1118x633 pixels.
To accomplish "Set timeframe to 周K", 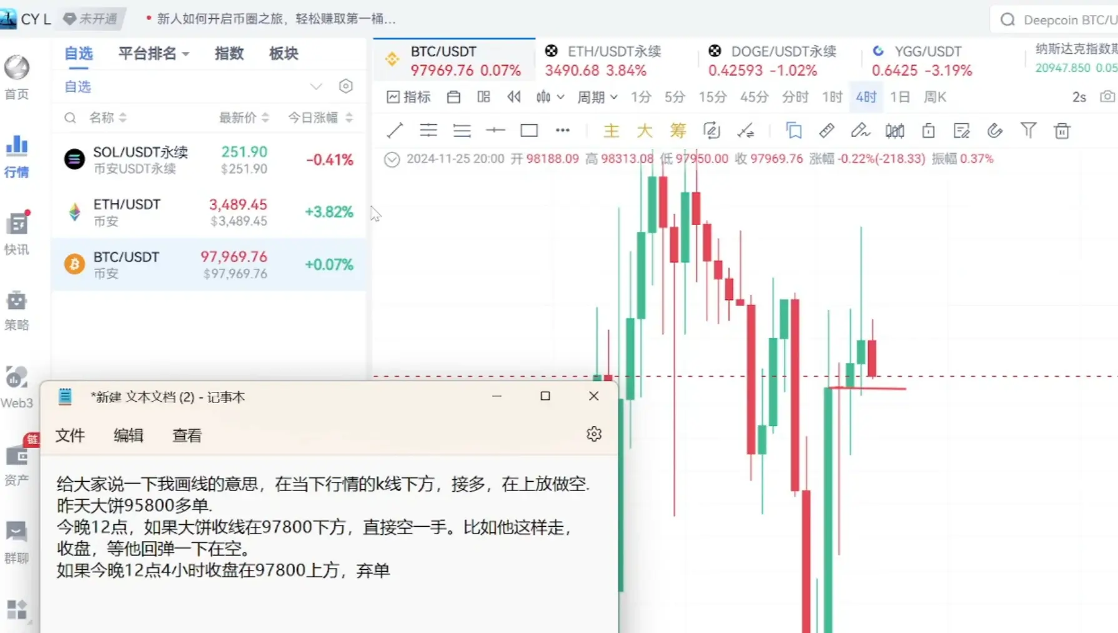I will coord(935,97).
